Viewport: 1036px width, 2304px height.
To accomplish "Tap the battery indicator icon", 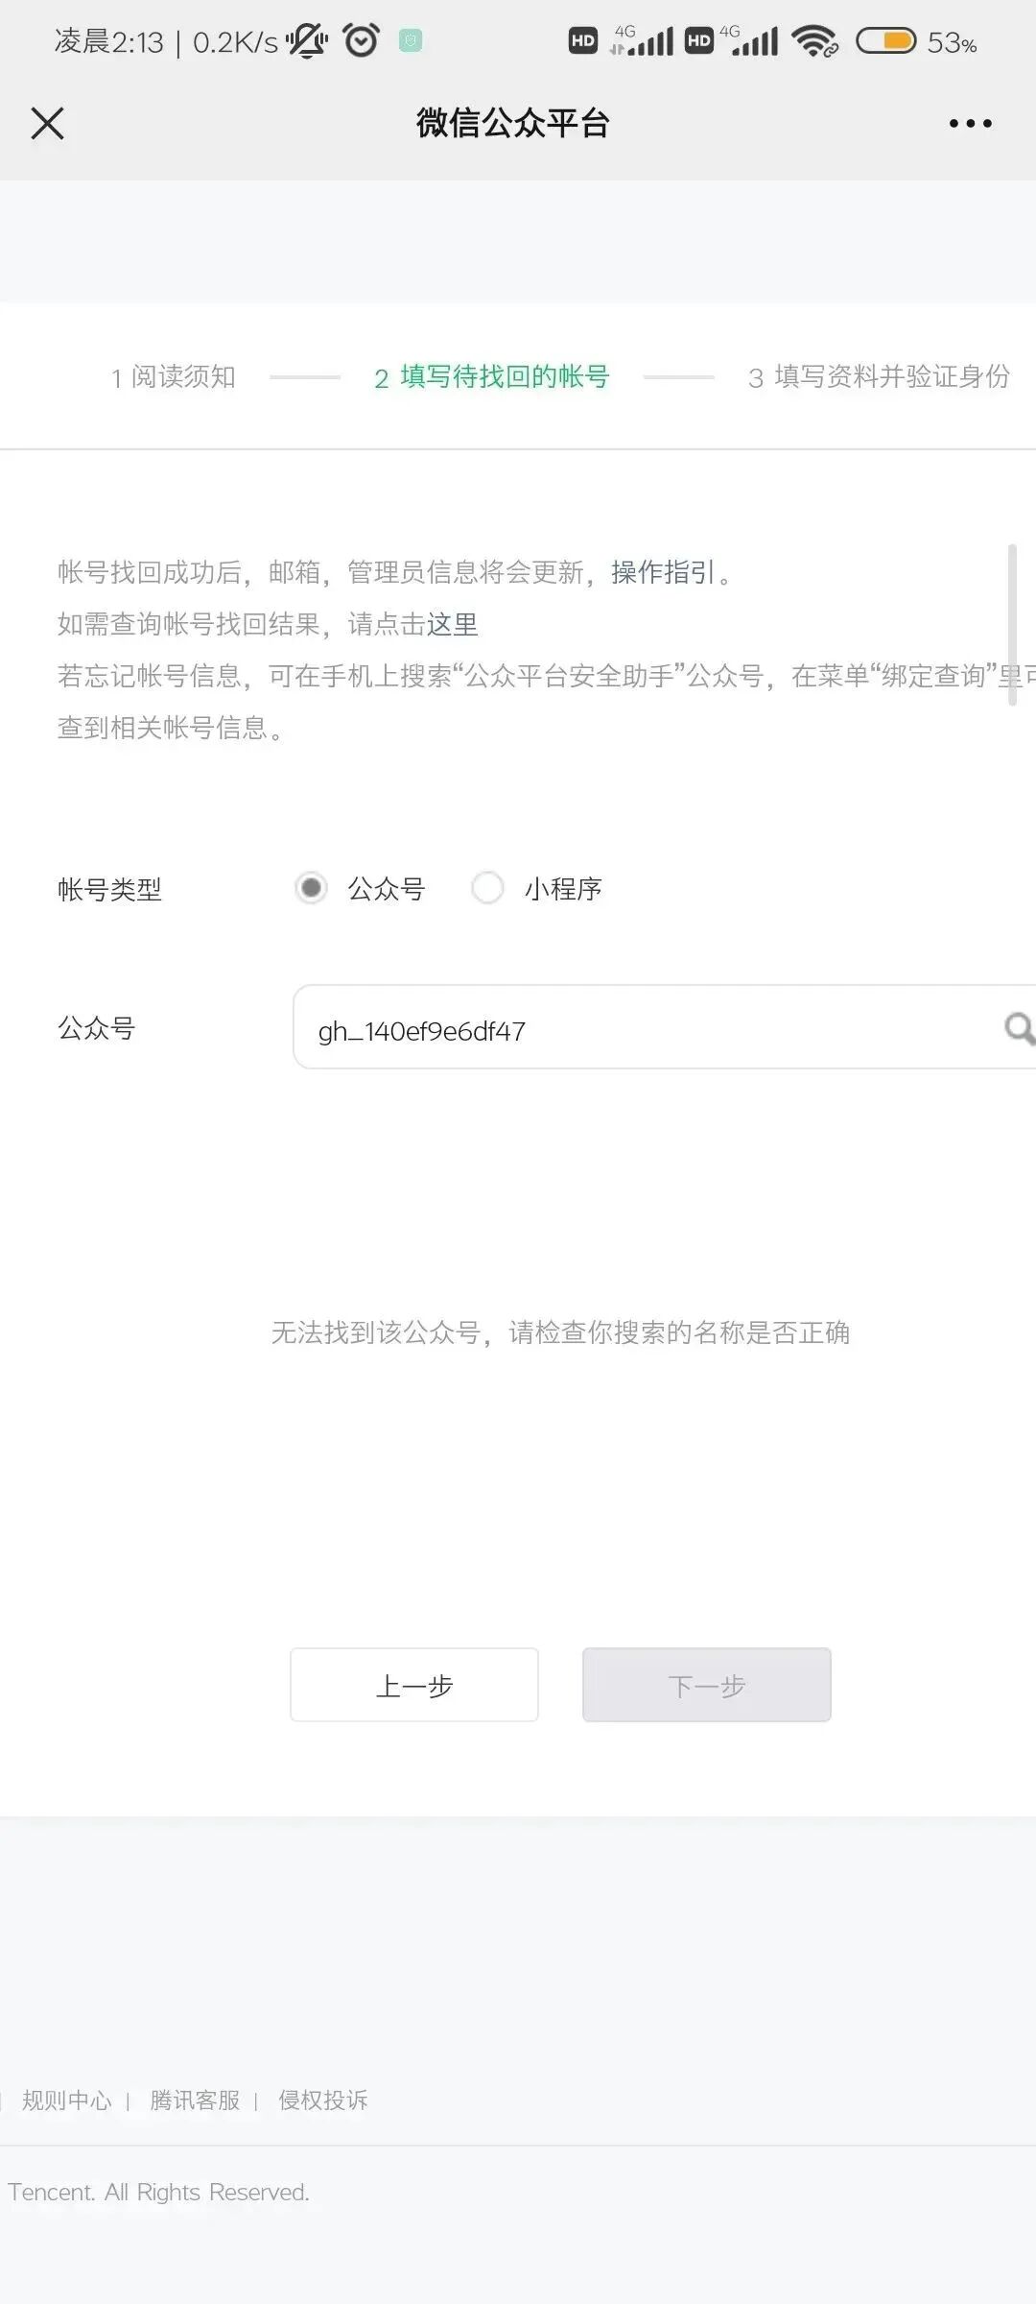I will [886, 41].
